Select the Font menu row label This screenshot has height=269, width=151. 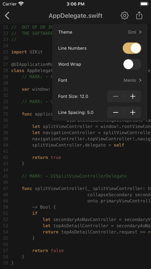point(62,80)
